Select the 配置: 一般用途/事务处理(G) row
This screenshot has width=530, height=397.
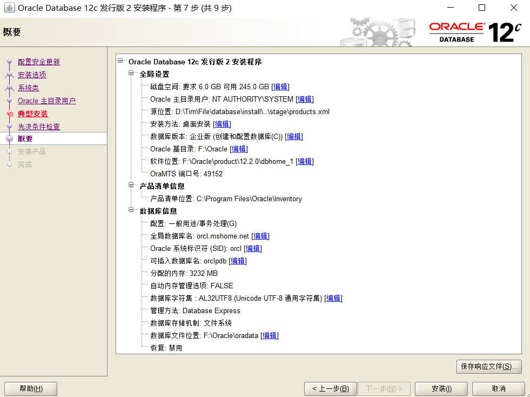point(193,224)
